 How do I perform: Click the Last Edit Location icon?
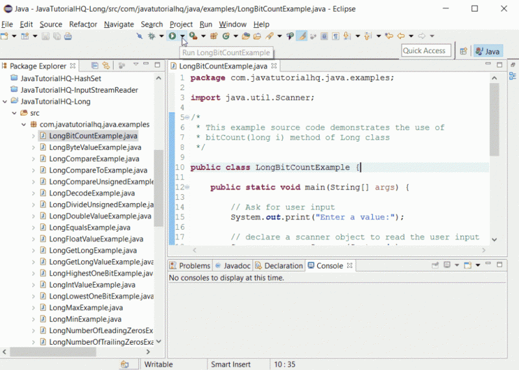coord(389,36)
